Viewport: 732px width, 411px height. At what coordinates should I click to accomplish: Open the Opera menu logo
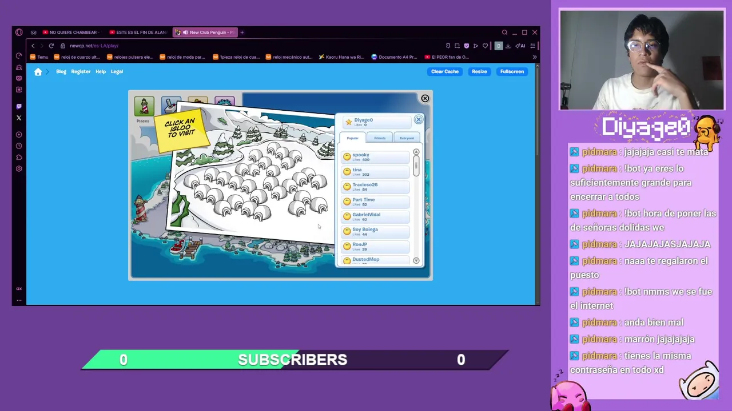pos(19,33)
